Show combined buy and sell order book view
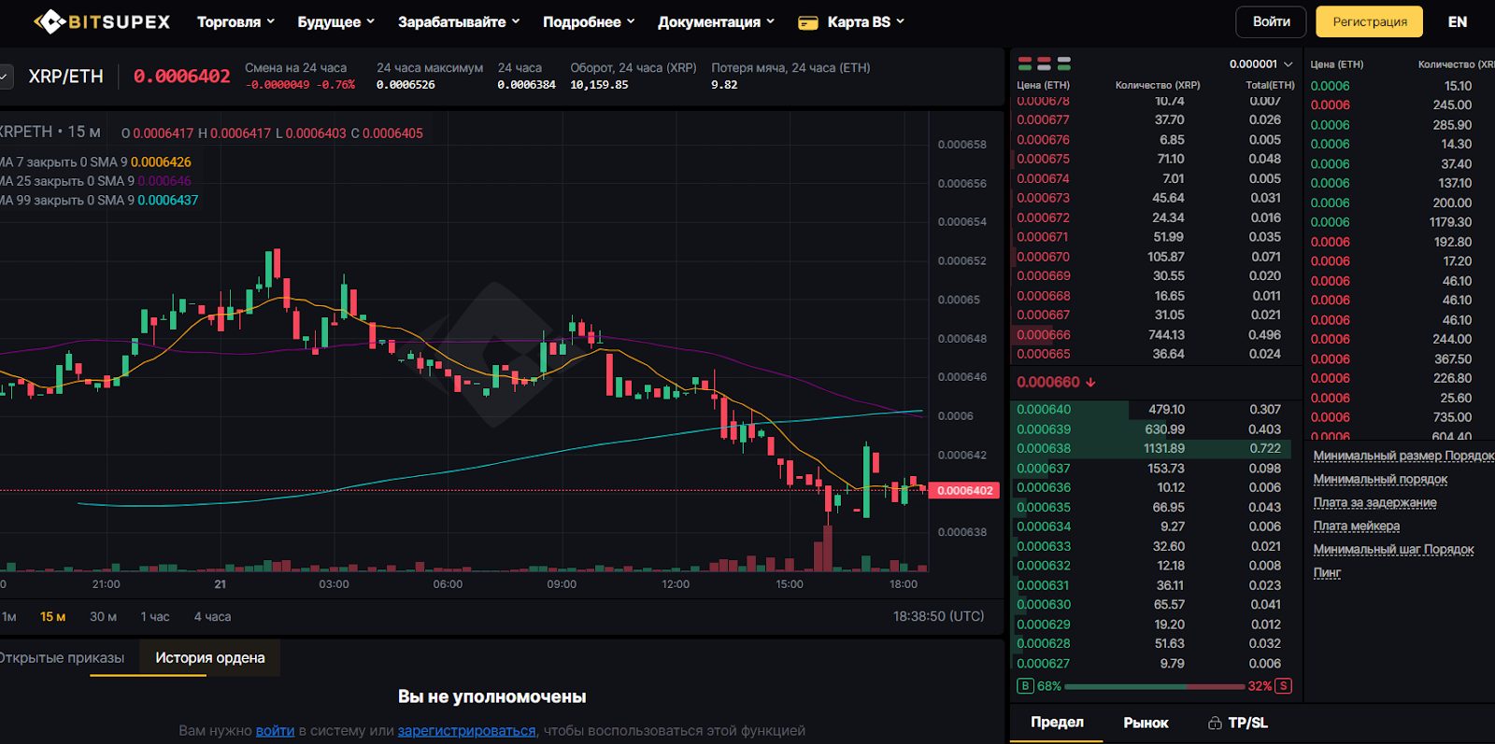Image resolution: width=1495 pixels, height=744 pixels. pyautogui.click(x=1025, y=63)
